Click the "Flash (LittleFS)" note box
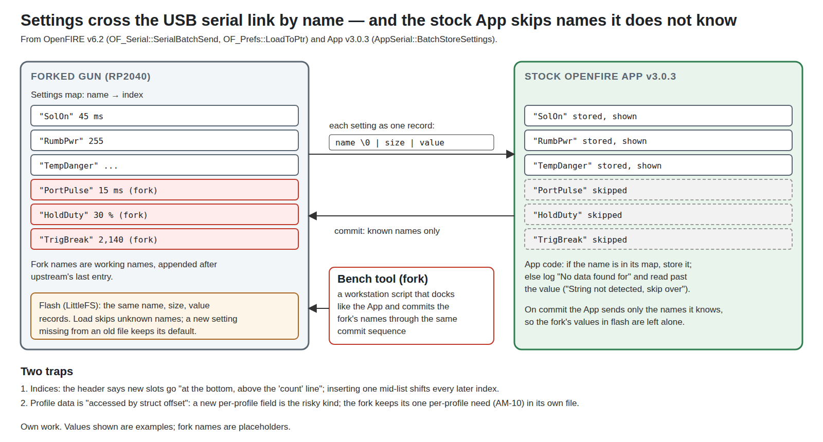Viewport: 823px width, 442px height. pos(165,316)
